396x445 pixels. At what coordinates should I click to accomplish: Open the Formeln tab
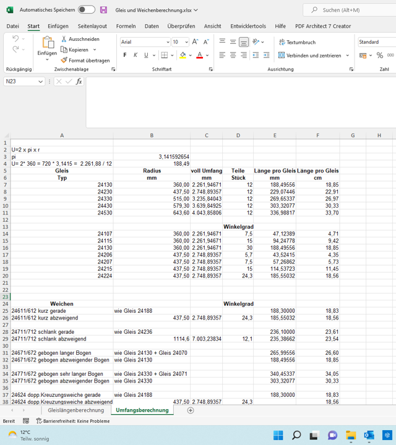(x=126, y=26)
